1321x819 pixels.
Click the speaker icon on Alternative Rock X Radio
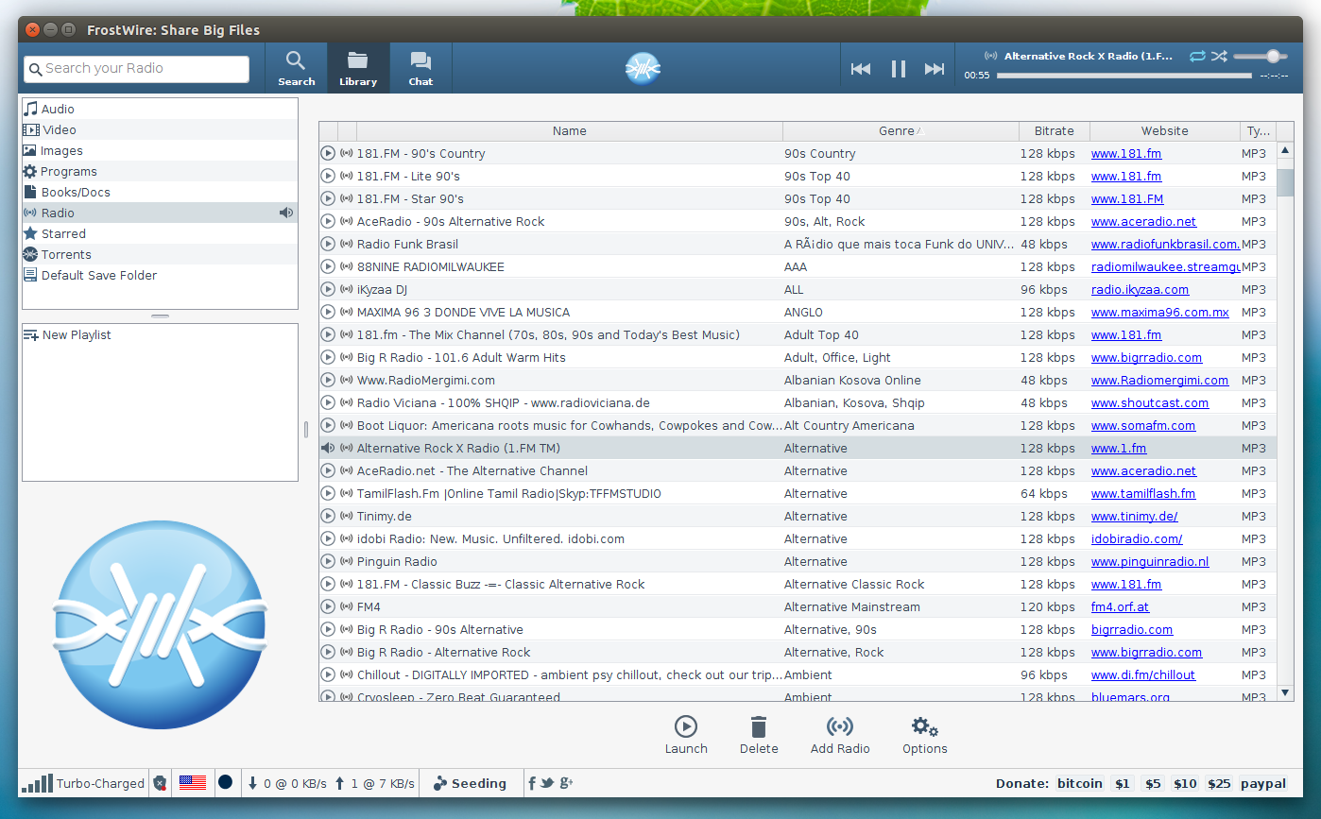pyautogui.click(x=328, y=449)
